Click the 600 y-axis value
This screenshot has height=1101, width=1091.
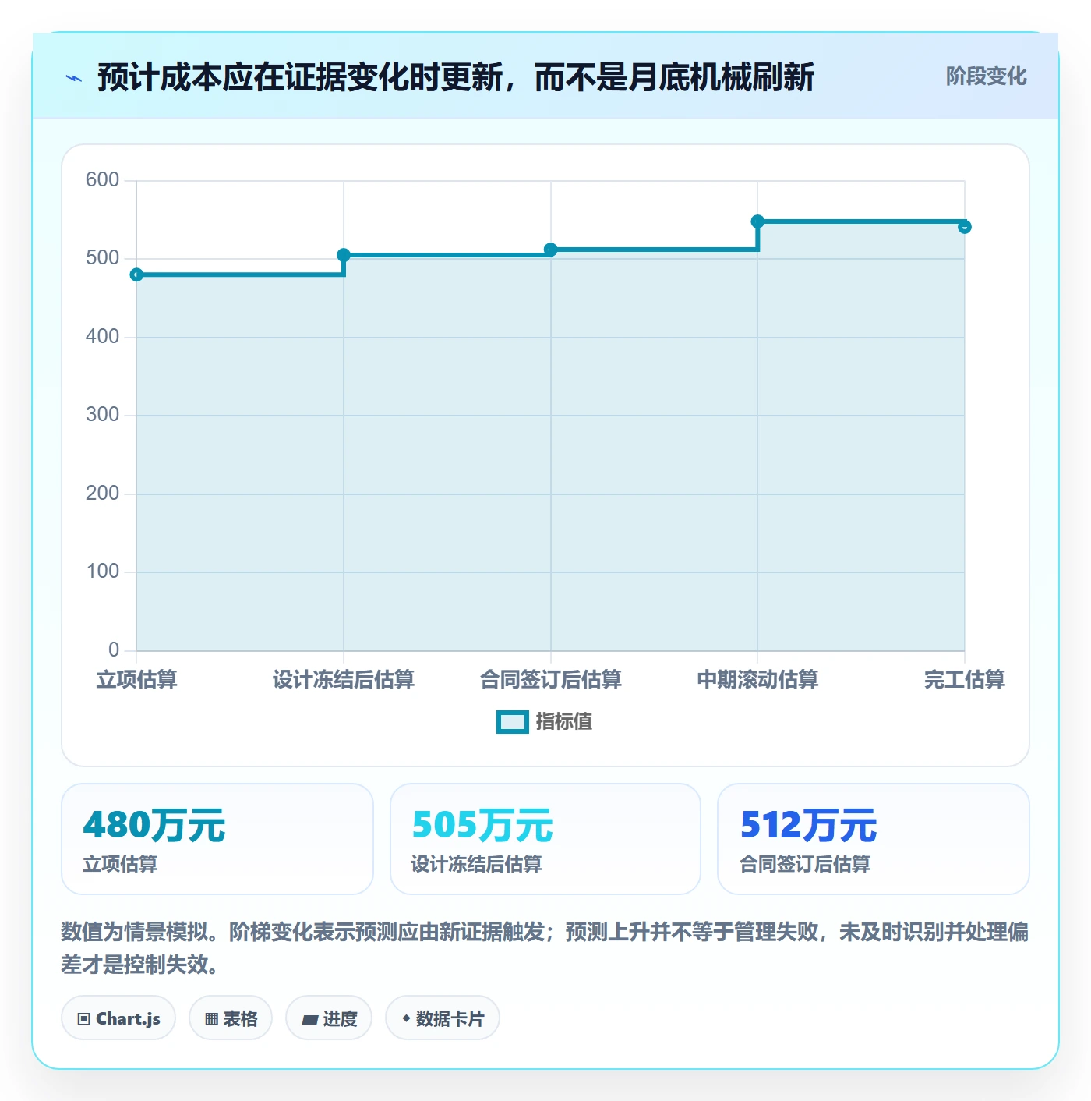tap(102, 180)
